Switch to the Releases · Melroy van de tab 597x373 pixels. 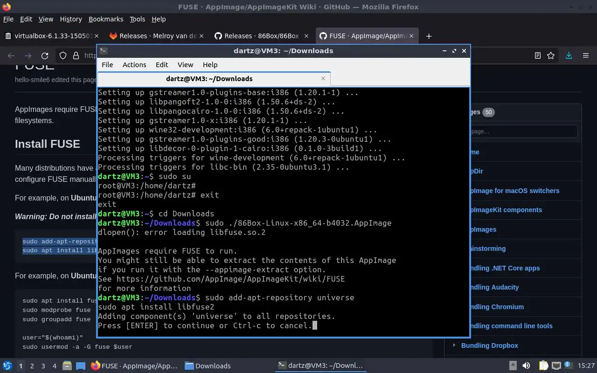(158, 36)
